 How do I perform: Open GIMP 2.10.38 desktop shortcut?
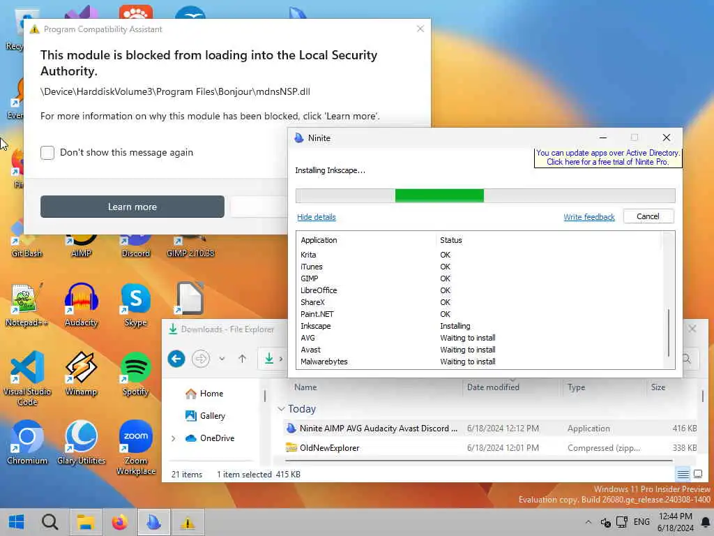[190, 246]
